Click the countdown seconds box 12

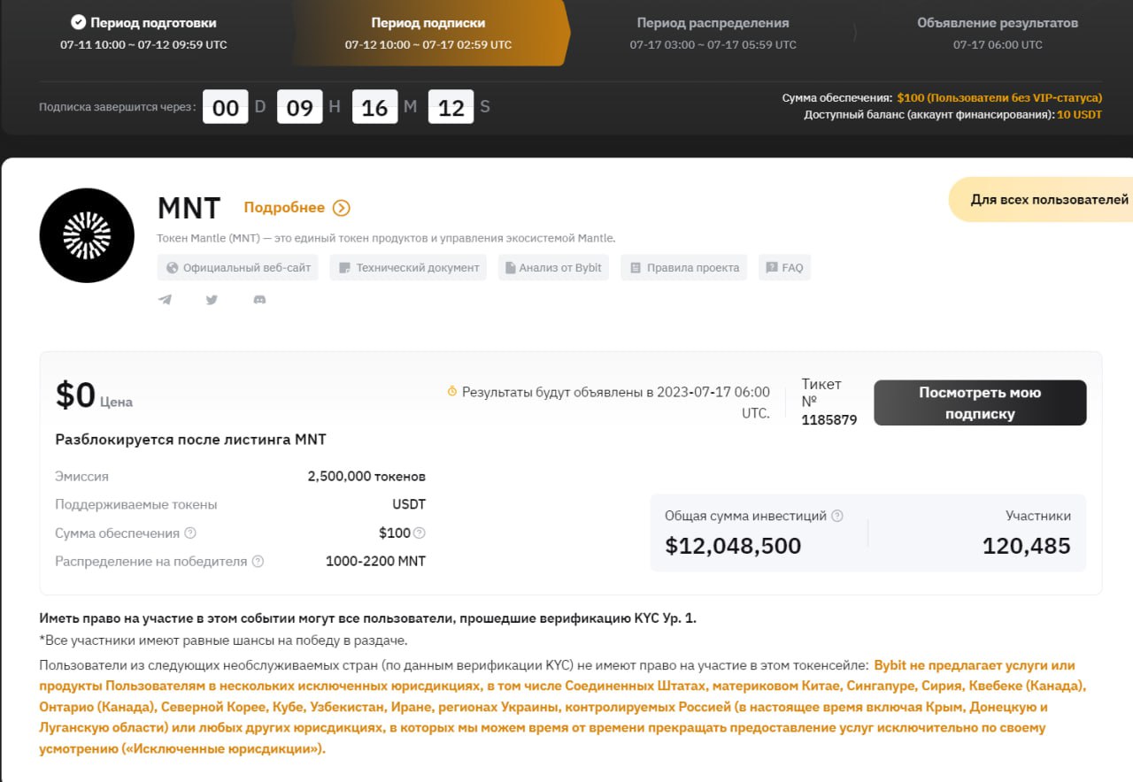(451, 107)
